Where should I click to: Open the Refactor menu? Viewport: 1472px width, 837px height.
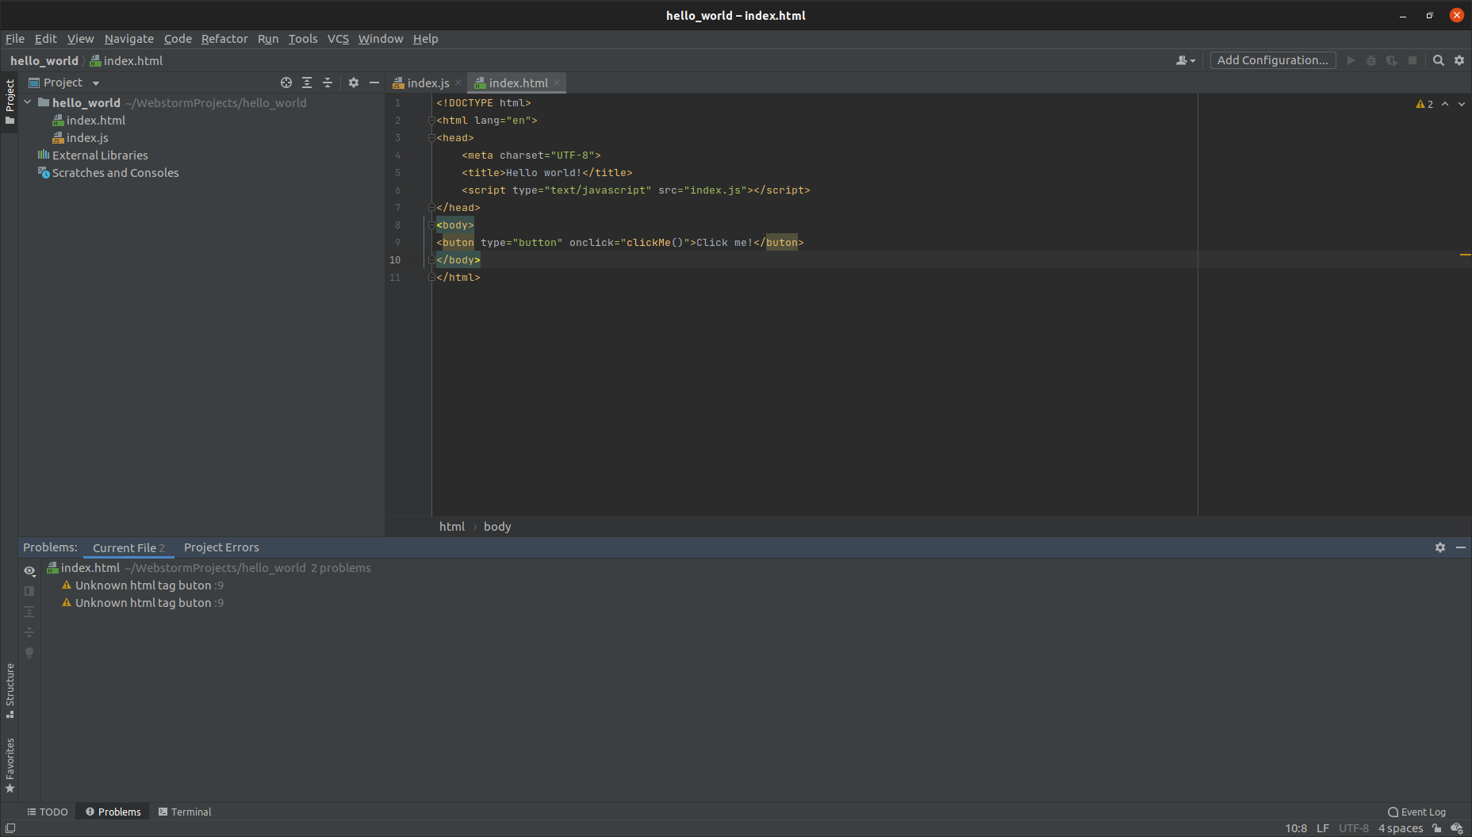(x=224, y=38)
